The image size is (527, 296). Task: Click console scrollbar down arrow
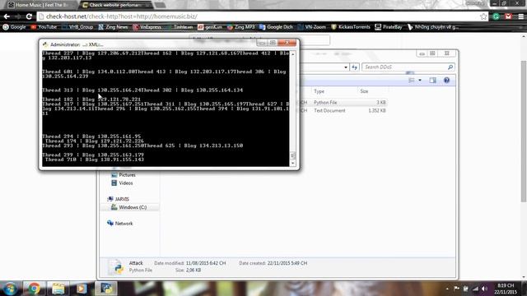click(x=293, y=164)
